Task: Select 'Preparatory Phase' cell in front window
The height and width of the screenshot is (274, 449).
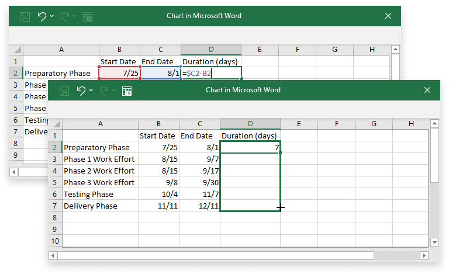Action: pyautogui.click(x=100, y=147)
